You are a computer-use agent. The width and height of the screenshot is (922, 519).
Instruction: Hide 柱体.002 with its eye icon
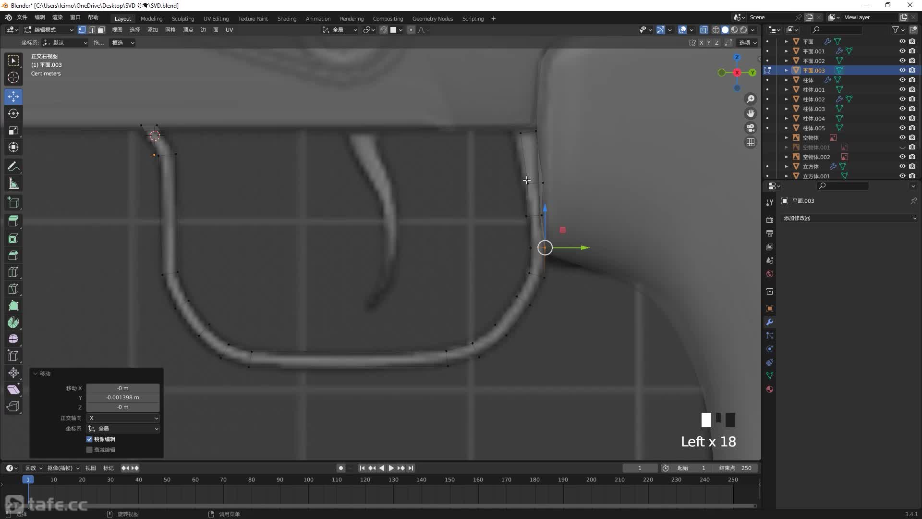(902, 99)
